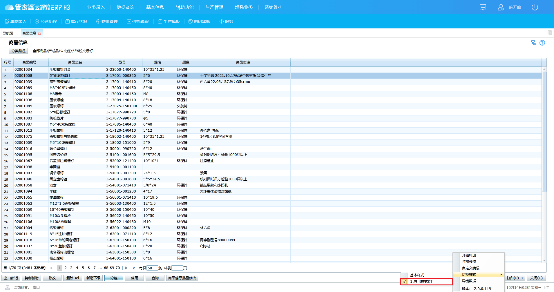Open 打印(P) dropdown arrow
The height and width of the screenshot is (292, 554).
tap(523, 278)
